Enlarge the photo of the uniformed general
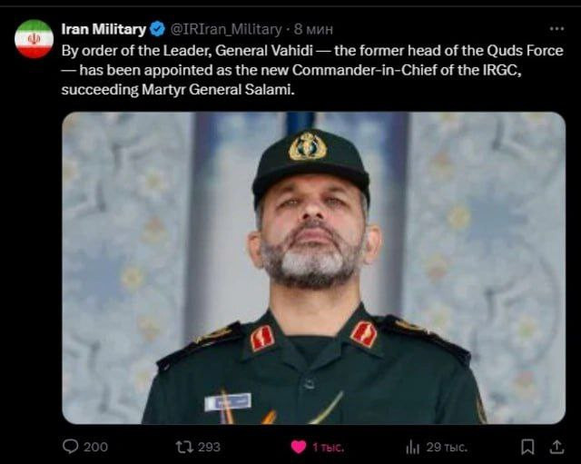Image resolution: width=581 pixels, height=464 pixels. pos(313,268)
